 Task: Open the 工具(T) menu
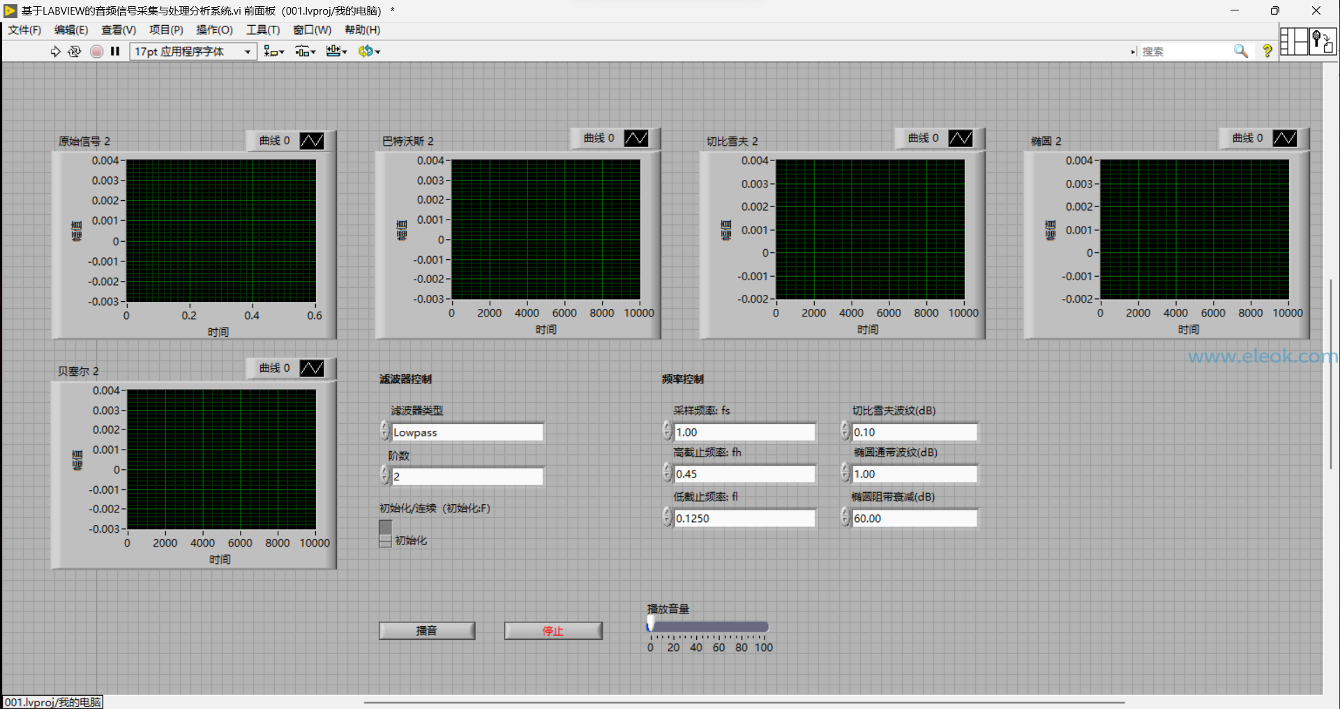click(263, 30)
